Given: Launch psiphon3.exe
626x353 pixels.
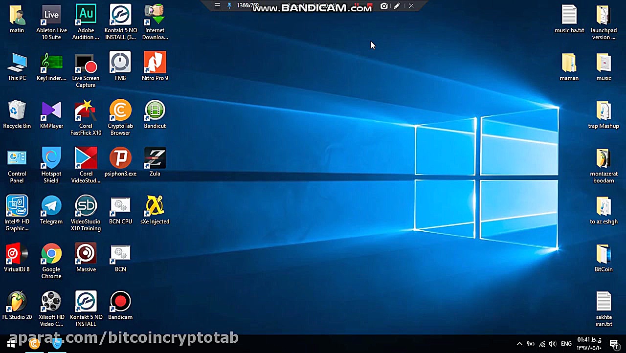Looking at the screenshot, I should click(120, 158).
